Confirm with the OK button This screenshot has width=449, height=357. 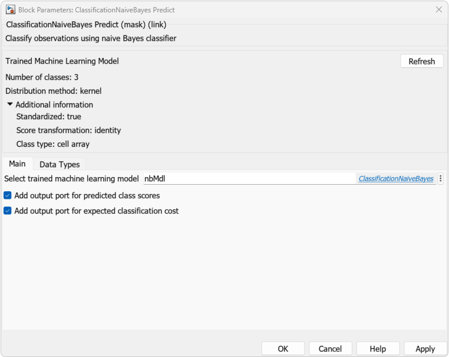pyautogui.click(x=283, y=349)
